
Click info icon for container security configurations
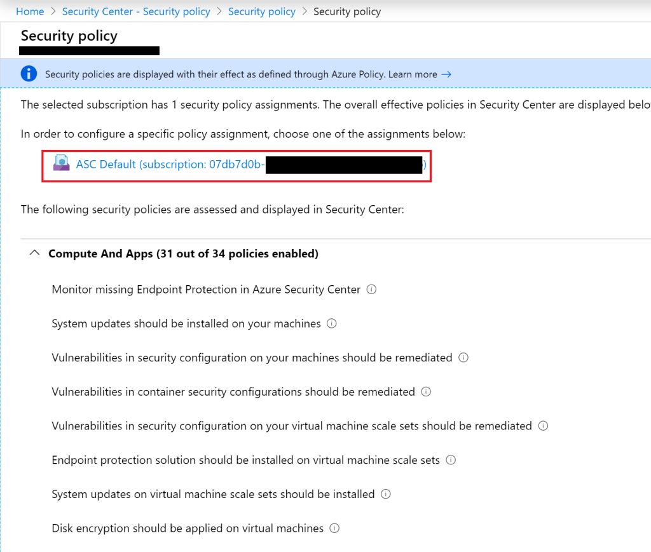426,392
